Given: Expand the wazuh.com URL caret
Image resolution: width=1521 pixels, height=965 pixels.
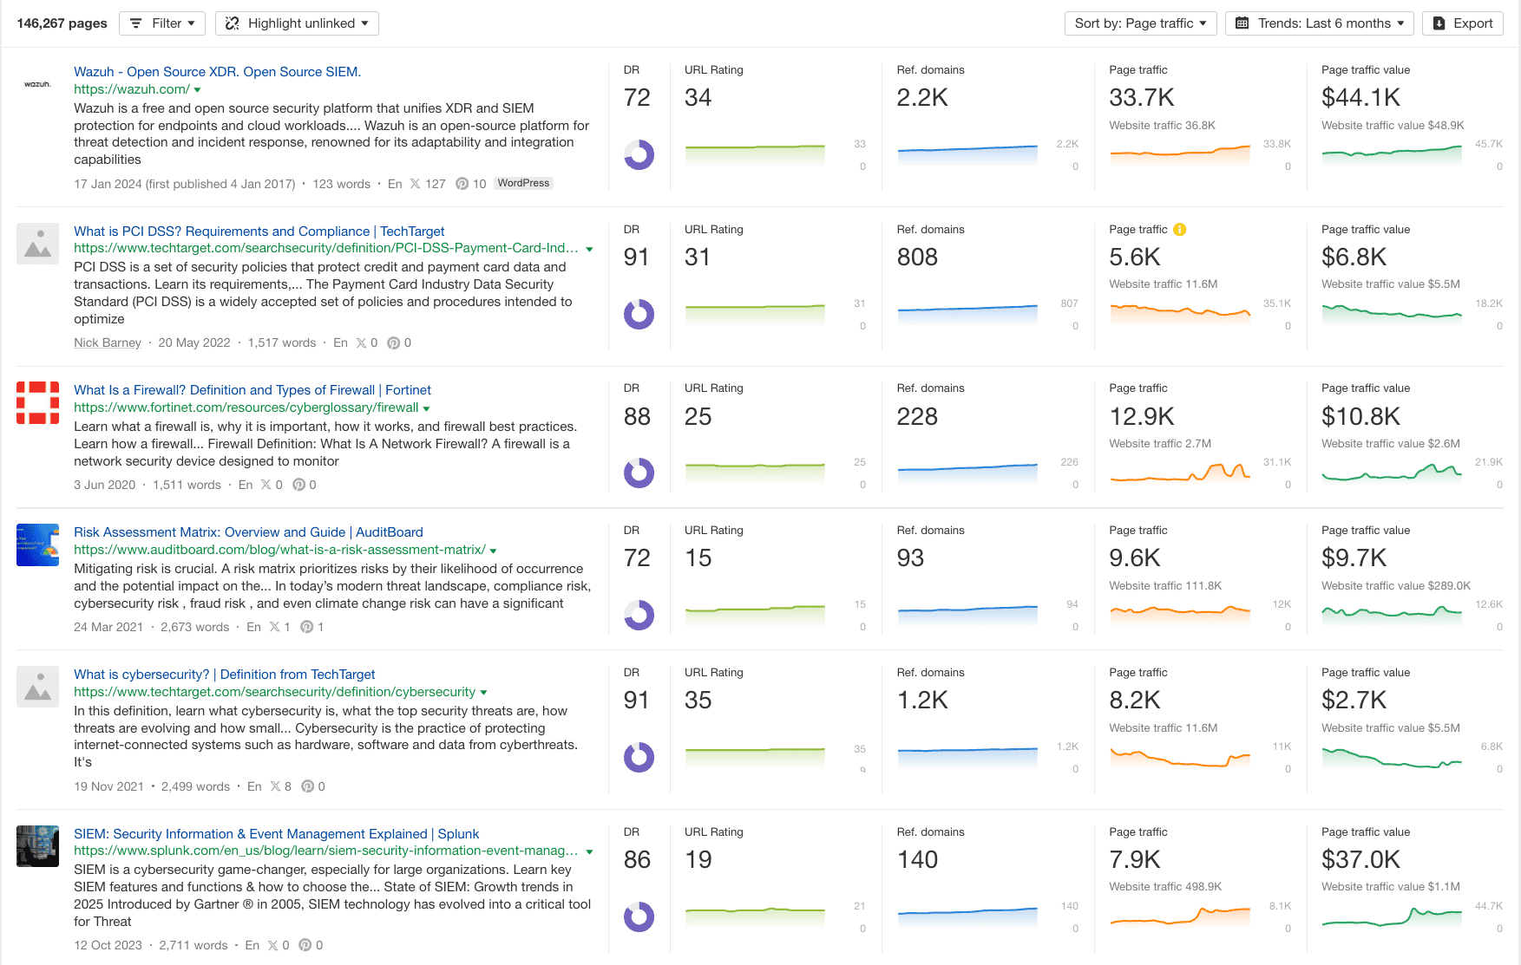Looking at the screenshot, I should click(x=198, y=90).
